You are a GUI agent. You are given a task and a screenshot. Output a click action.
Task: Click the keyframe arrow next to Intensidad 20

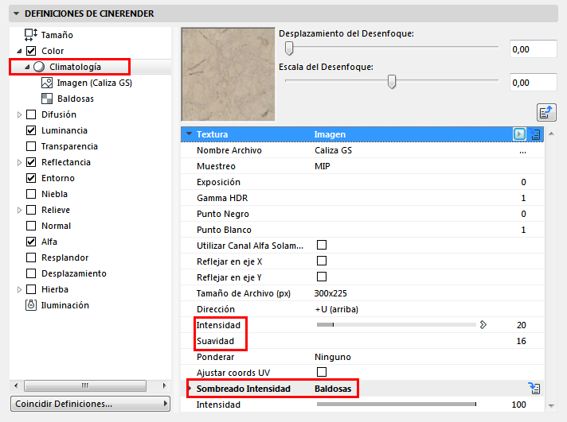tap(483, 325)
